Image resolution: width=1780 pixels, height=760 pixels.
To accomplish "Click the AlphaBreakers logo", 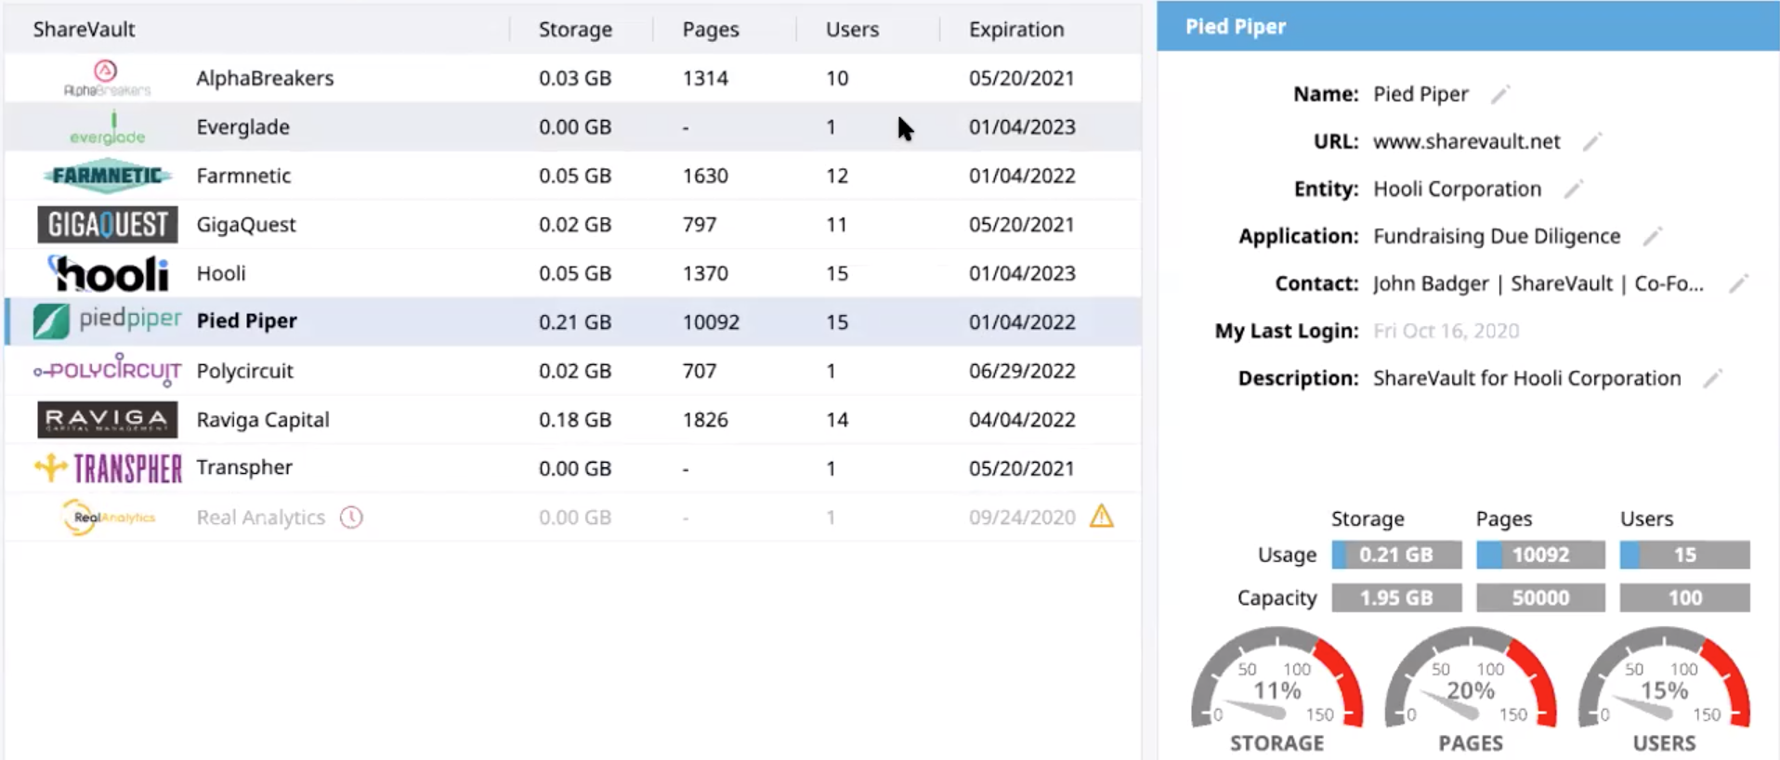I will point(107,78).
